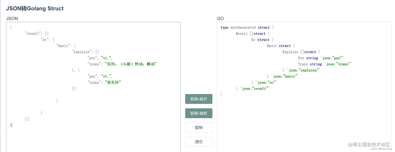This screenshot has height=152, width=395.
Task: Click the Result []struct line
Action: pyautogui.click(x=252, y=33)
